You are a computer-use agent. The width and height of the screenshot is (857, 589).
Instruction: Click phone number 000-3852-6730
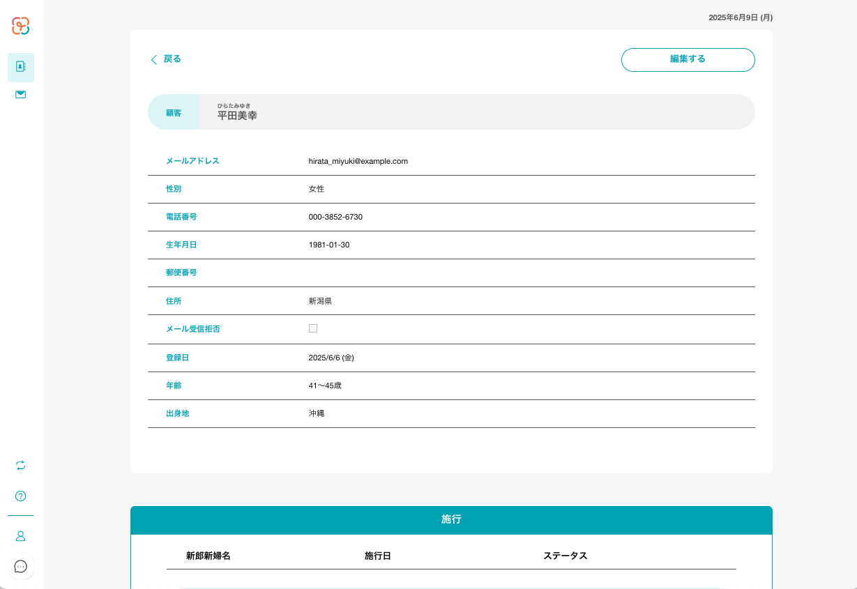pos(335,217)
